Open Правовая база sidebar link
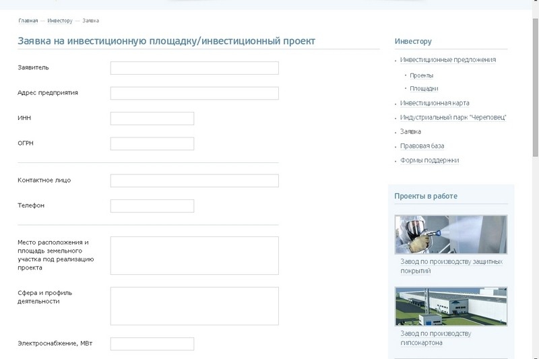 (422, 146)
